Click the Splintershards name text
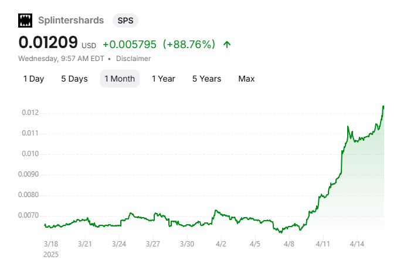Screen dimensions: 407x267 tap(71, 21)
